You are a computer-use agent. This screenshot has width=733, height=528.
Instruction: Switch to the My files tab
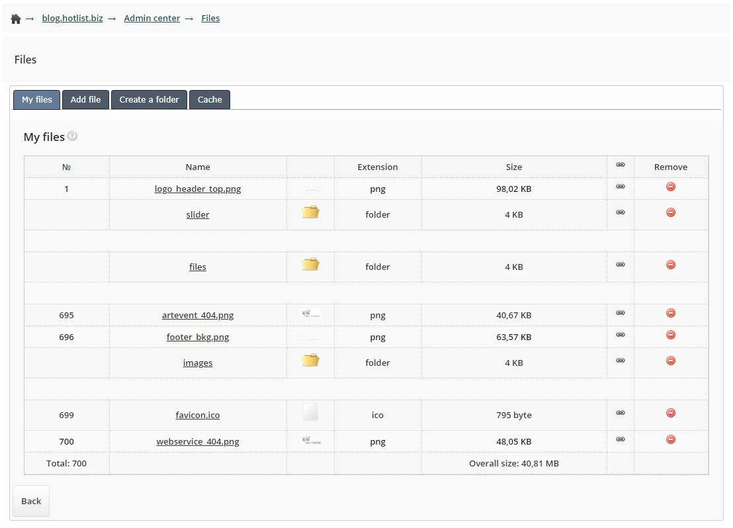37,100
